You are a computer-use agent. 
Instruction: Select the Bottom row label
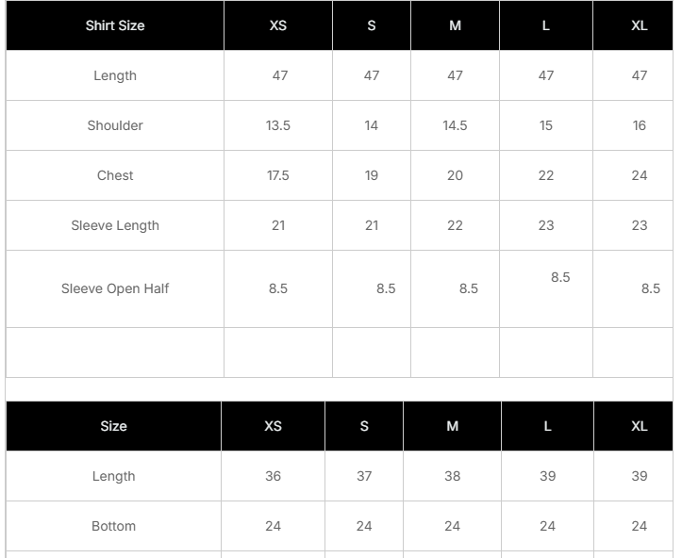113,526
